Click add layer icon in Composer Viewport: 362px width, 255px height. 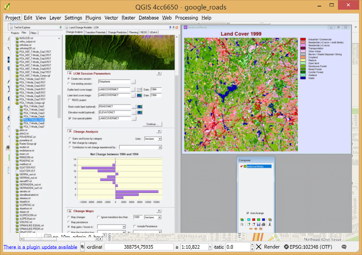click(242, 220)
